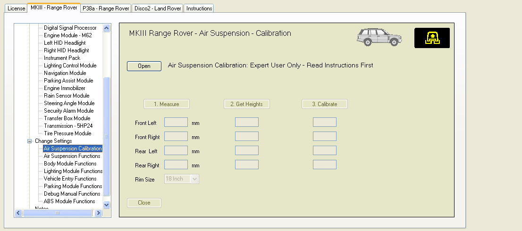Click the Front Left mm input field
522x231 pixels.
[176, 123]
